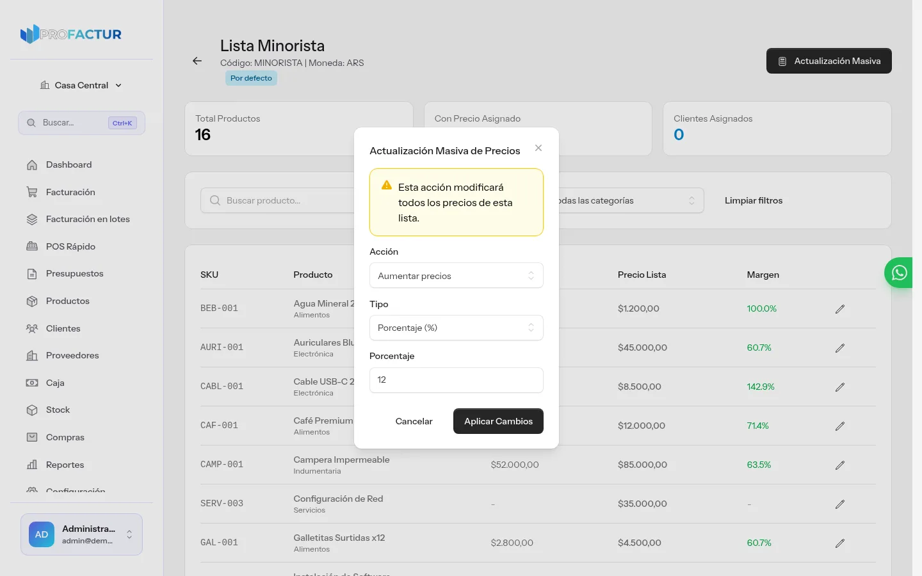Edit price for CAMP-001 pencil icon

pyautogui.click(x=840, y=465)
